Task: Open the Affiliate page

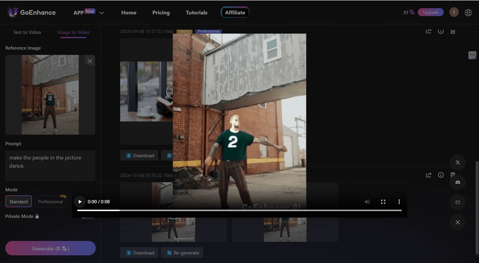Action: point(235,12)
